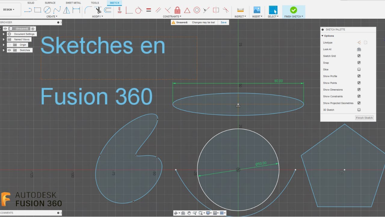The height and width of the screenshot is (217, 385).
Task: Open the MODIFY dropdown menu
Action: coord(97,17)
